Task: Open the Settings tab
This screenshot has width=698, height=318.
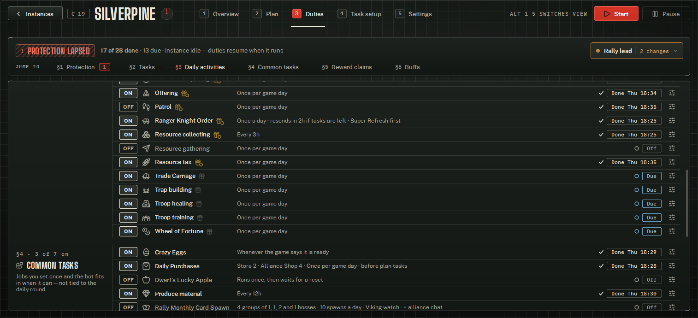Action: coord(414,14)
